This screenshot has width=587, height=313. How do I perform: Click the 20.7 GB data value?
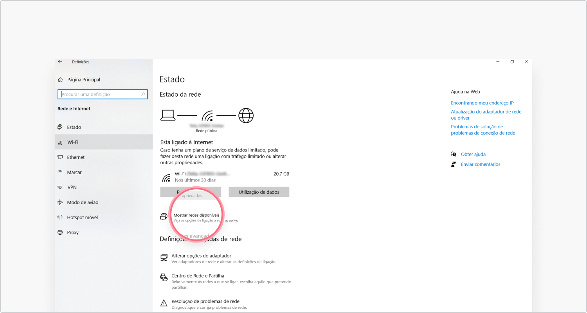(281, 174)
